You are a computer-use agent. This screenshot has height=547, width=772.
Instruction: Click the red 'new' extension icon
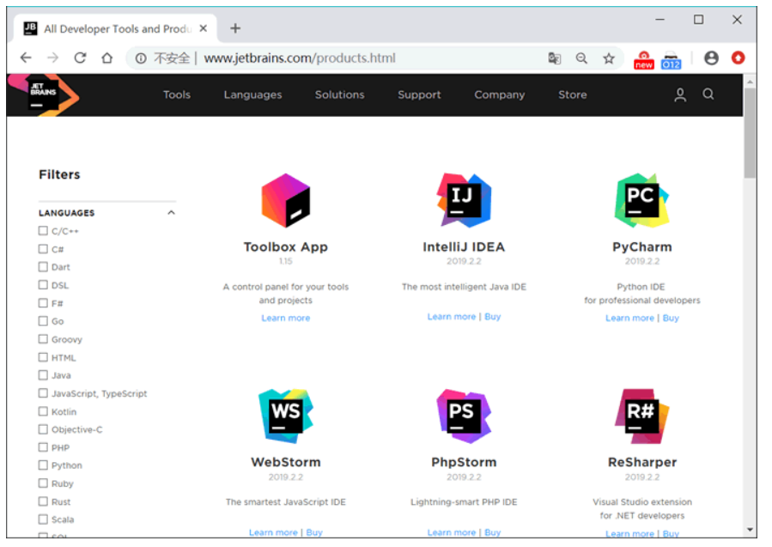pos(643,59)
